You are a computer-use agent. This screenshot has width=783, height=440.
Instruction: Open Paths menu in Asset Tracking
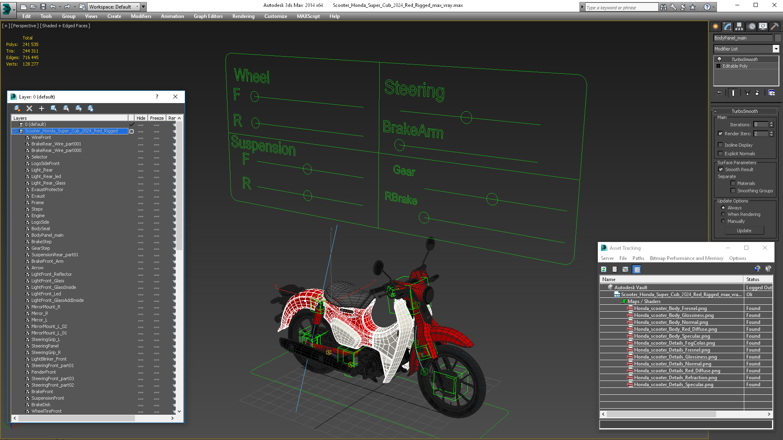pos(638,258)
